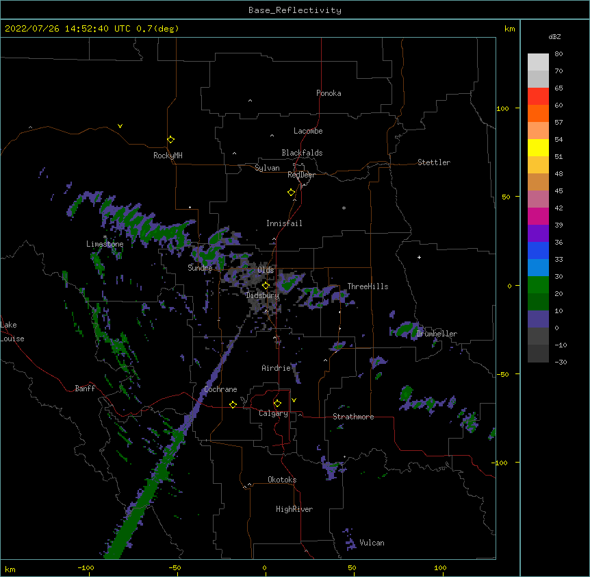The height and width of the screenshot is (577, 590).
Task: Click the yellow diamond marker above RockyMH
Action: click(x=170, y=140)
